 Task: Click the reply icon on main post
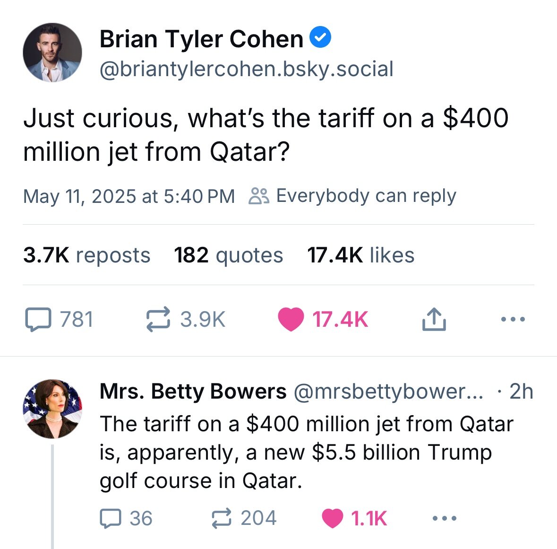38,319
